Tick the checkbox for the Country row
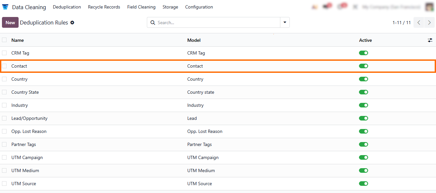Viewport: 436px width, 193px height. click(4, 79)
